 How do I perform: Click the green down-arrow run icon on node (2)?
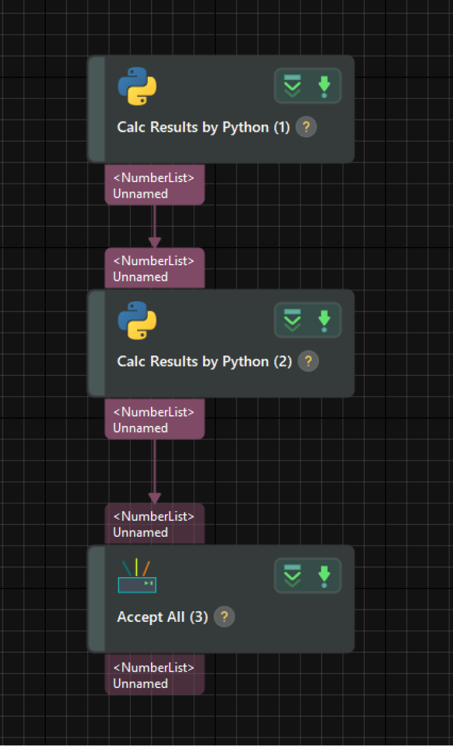[x=325, y=320]
